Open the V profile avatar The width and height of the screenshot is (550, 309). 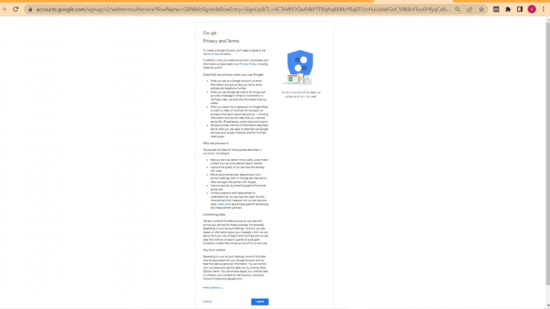532,9
